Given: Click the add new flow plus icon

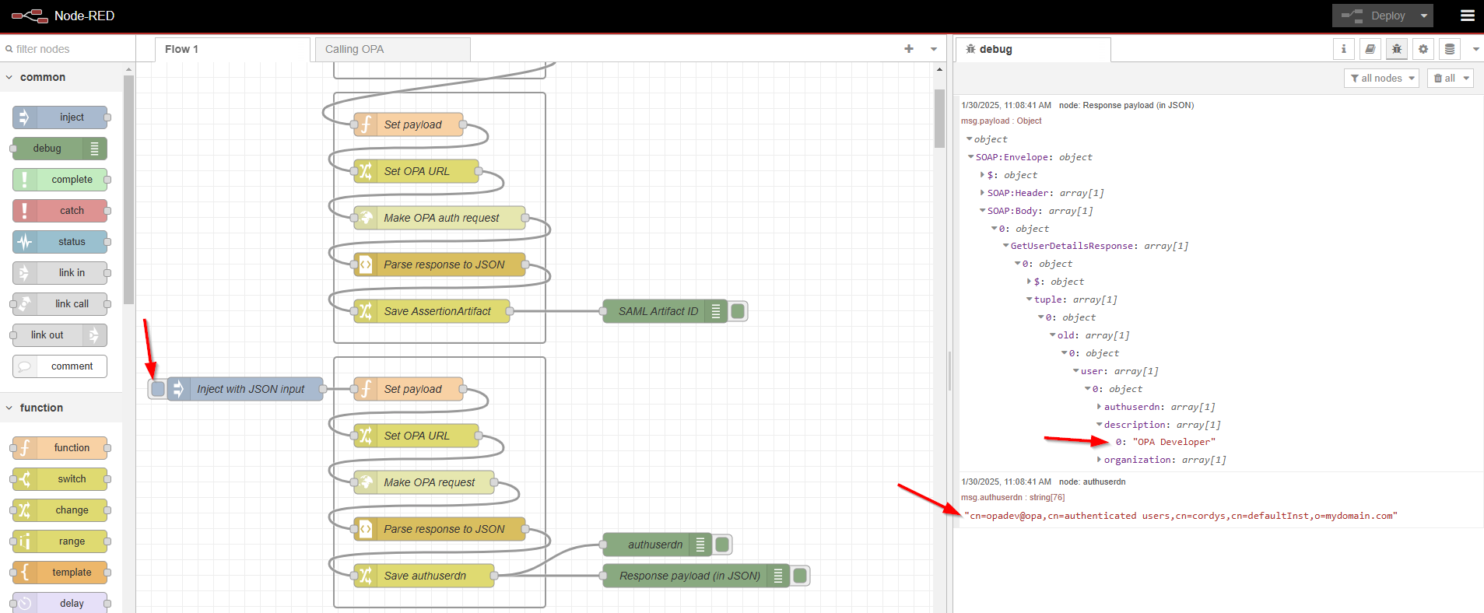Looking at the screenshot, I should (x=908, y=49).
